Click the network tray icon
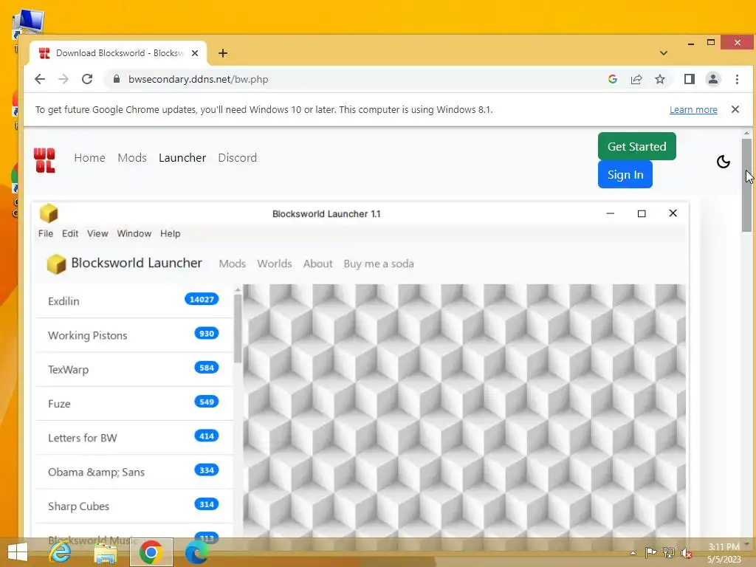 [x=669, y=553]
